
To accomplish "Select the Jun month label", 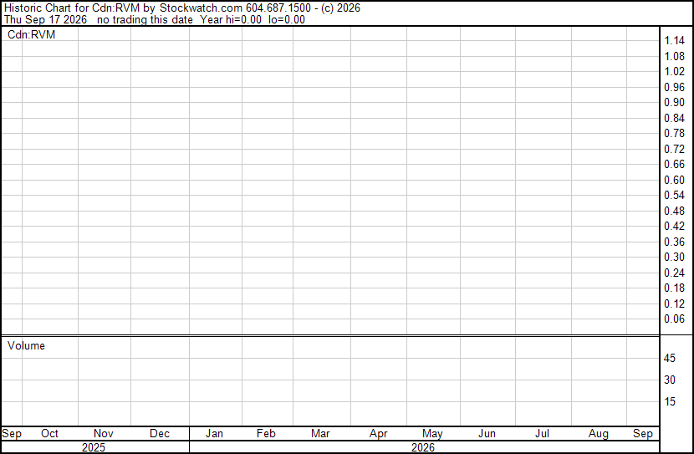I will click(x=487, y=433).
